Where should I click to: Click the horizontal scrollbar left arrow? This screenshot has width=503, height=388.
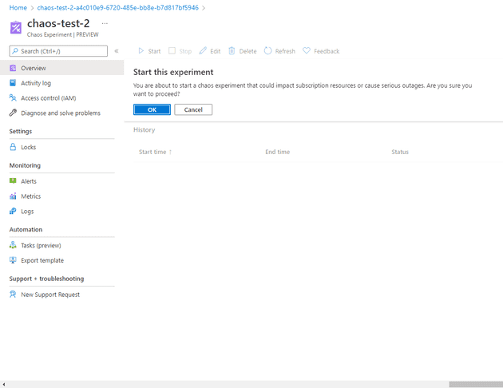3,384
